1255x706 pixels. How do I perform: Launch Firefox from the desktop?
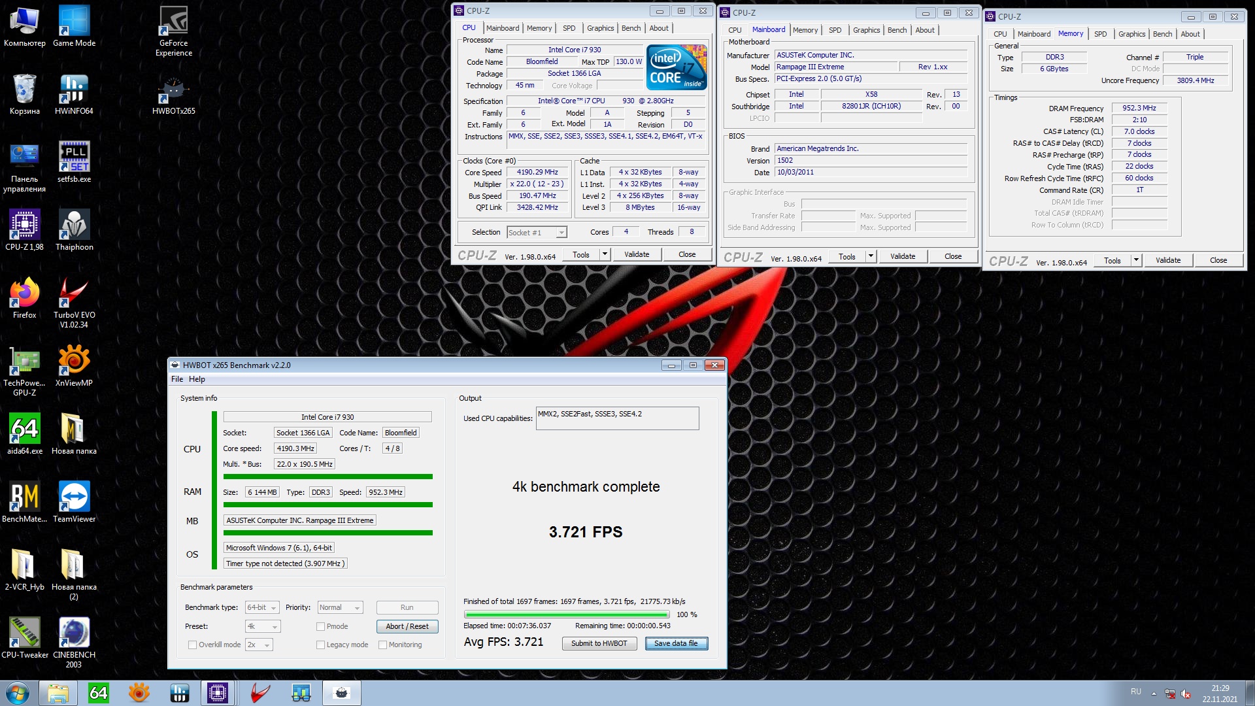(25, 298)
